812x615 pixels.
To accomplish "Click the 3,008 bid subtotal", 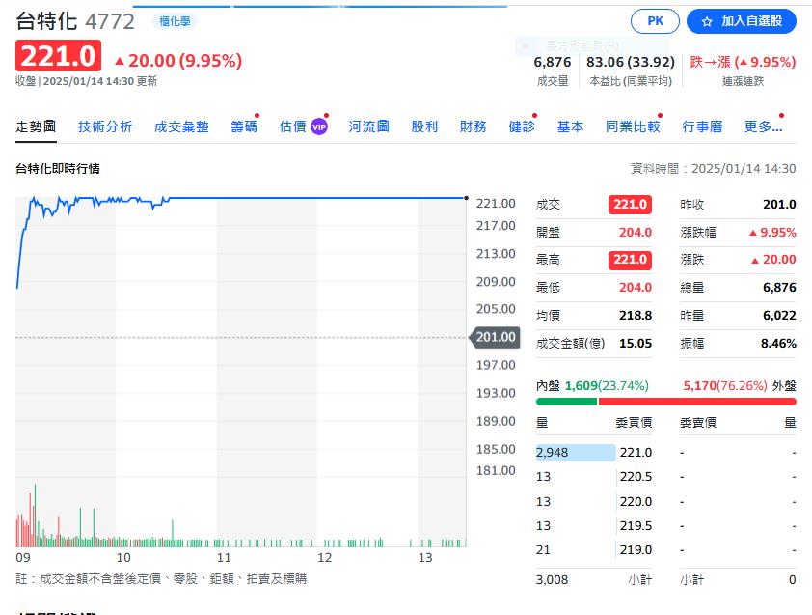I will point(552,579).
